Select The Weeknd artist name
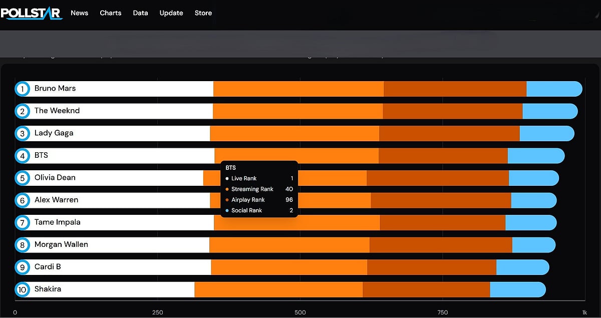Image resolution: width=601 pixels, height=318 pixels. (57, 111)
